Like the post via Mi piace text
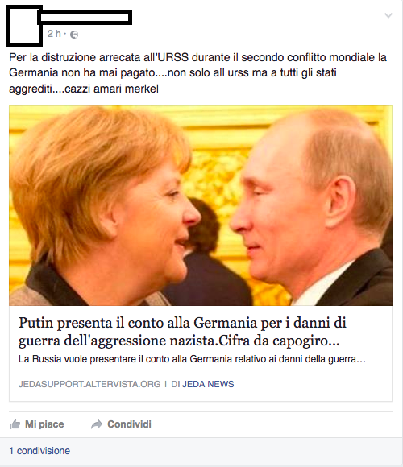 [x=44, y=424]
